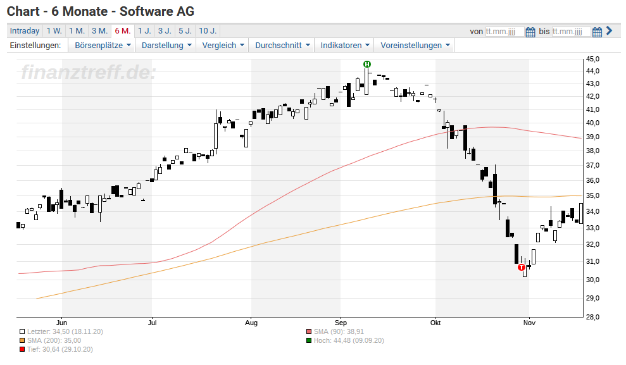The image size is (626, 365).
Task: Select the 1 M. time range tab
Action: 77,31
